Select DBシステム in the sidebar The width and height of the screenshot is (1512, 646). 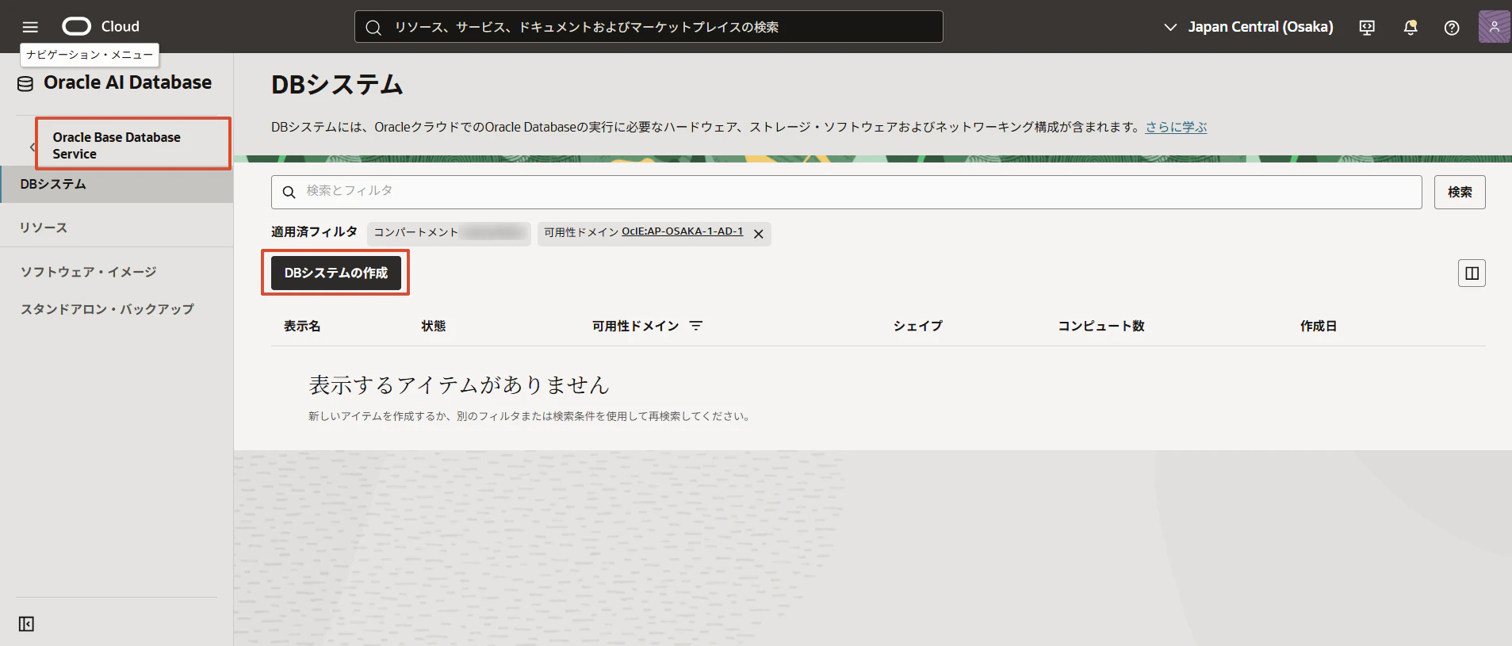(x=117, y=184)
